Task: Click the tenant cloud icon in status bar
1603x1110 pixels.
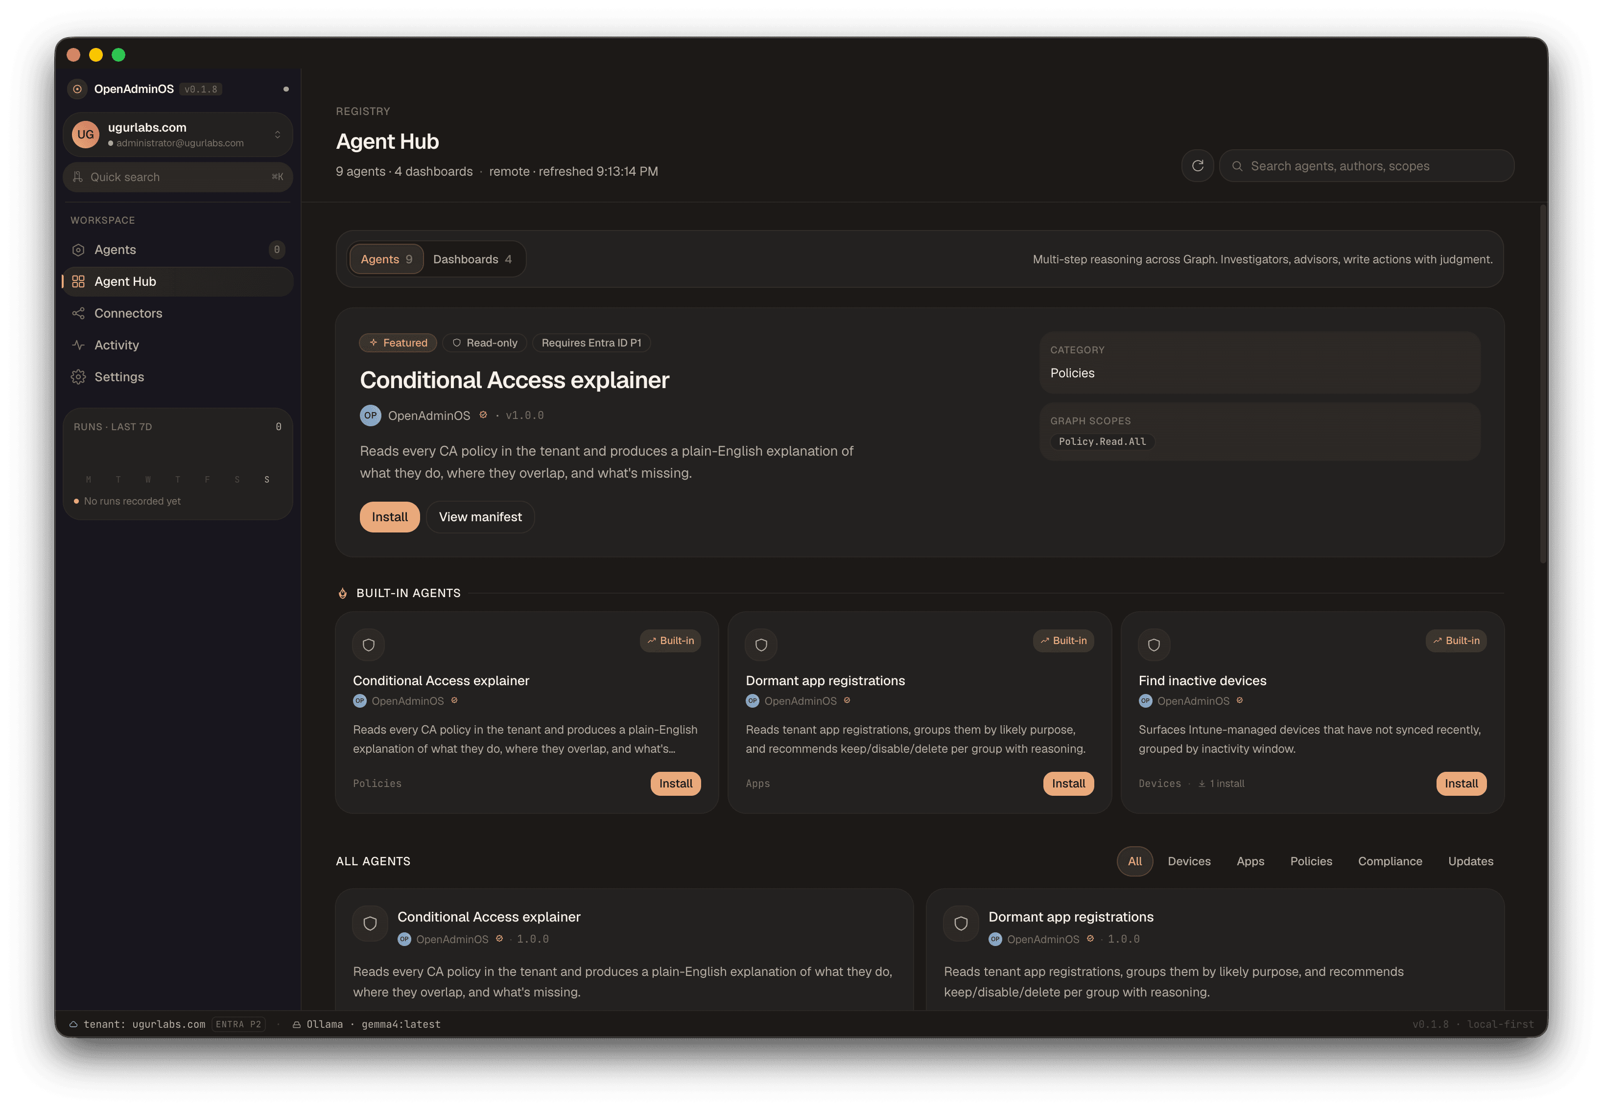Action: pyautogui.click(x=73, y=1024)
